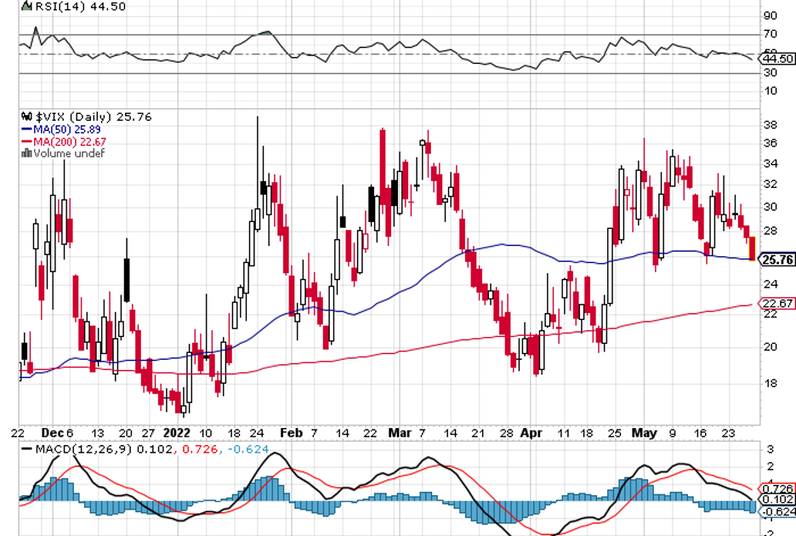This screenshot has width=796, height=536.
Task: Click the red MA(200) legend line
Action: pyautogui.click(x=26, y=141)
